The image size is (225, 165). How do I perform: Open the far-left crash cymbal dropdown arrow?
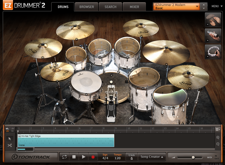43,57
